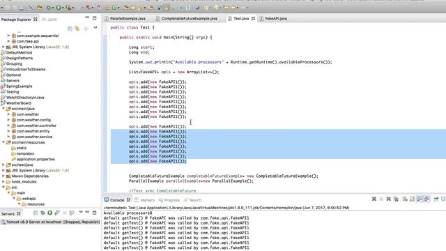This screenshot has height=251, width=446.
Task: Select the WatchDirectoryInJava project
Action: [25, 98]
